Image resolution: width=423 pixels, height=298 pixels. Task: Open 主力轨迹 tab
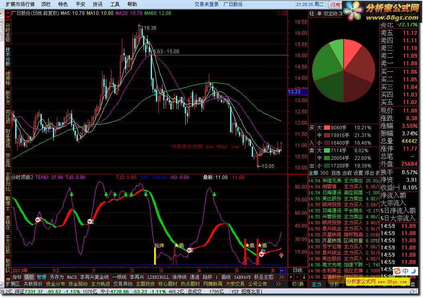(x=100, y=284)
